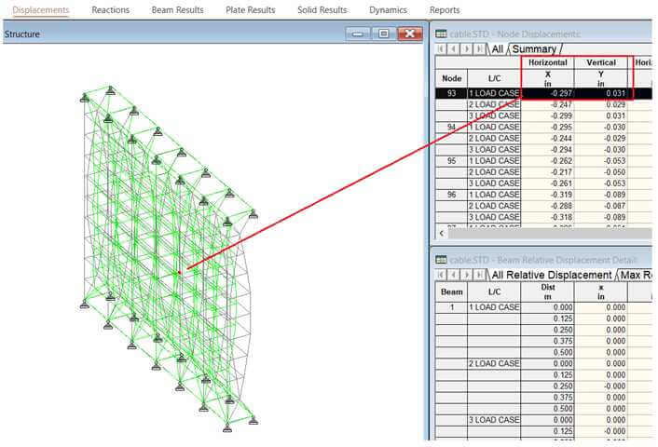658x447 pixels.
Task: Jump to last tab in Node Displacements
Action: tap(479, 49)
